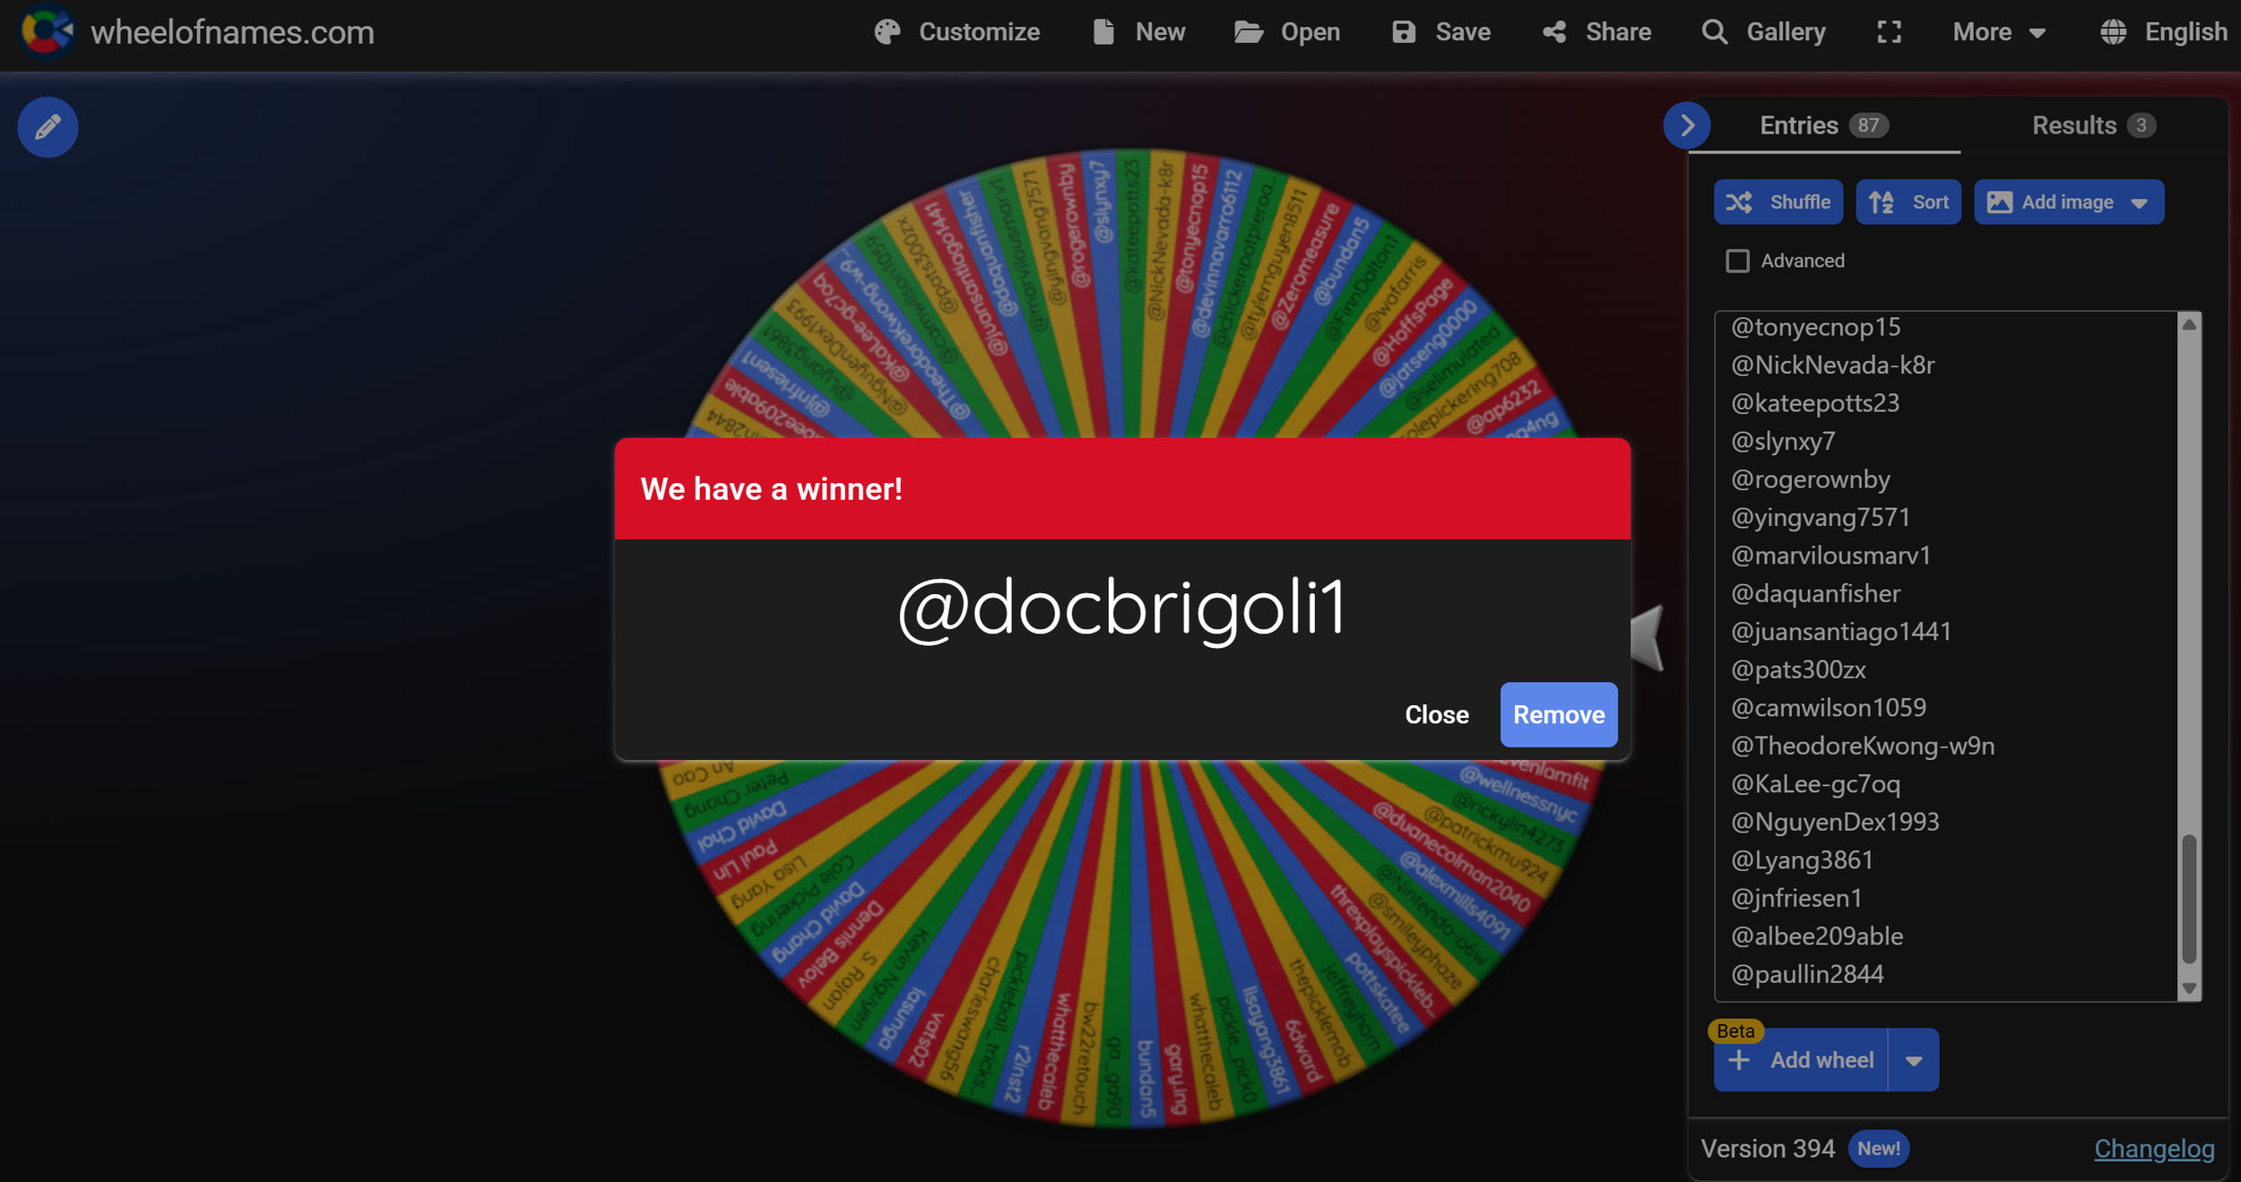The image size is (2241, 1182).
Task: Click the wheelofnames logo icon
Action: coord(47,31)
